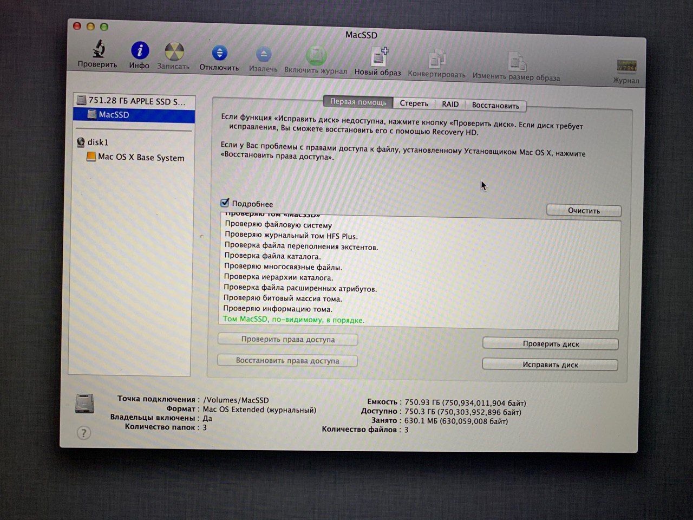Screen dimensions: 693x520
Task: Click log line Проверка файла каталога
Action: (272, 256)
